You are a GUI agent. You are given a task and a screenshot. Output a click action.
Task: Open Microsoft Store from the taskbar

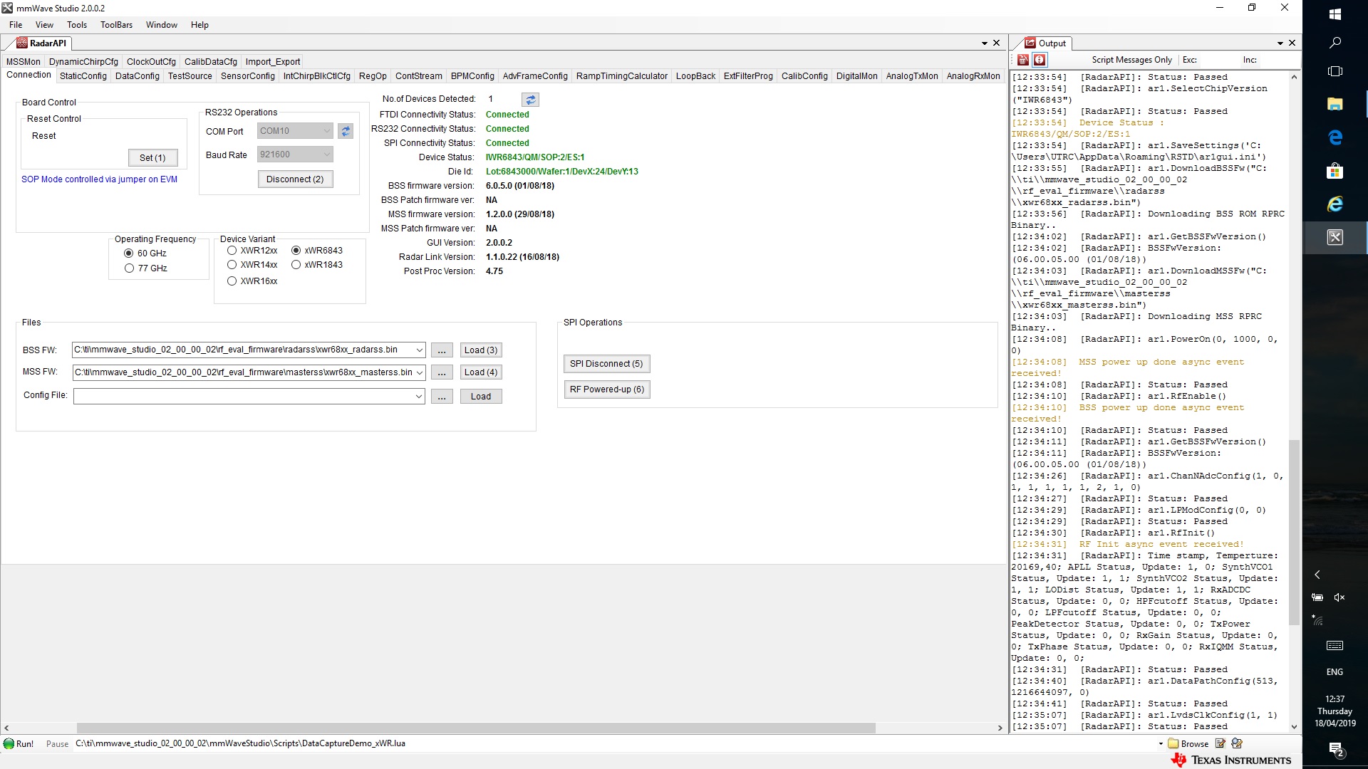pyautogui.click(x=1335, y=171)
